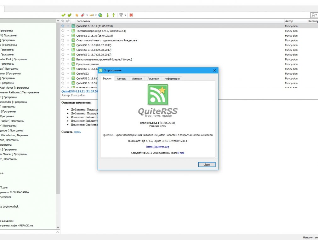Toggle star for QuiteRSS 0.18.10 row

[x=63, y=36]
